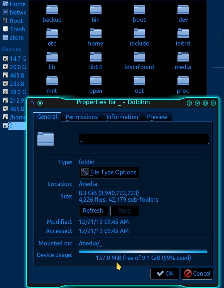Select the mnt folder
Viewport: 224px width, 288px height.
tap(52, 85)
